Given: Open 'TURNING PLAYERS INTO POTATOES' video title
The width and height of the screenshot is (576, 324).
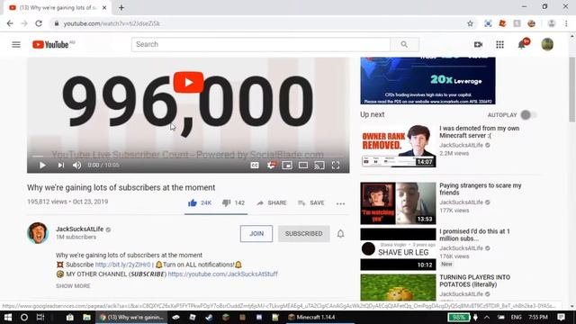Looking at the screenshot, I should tap(474, 281).
